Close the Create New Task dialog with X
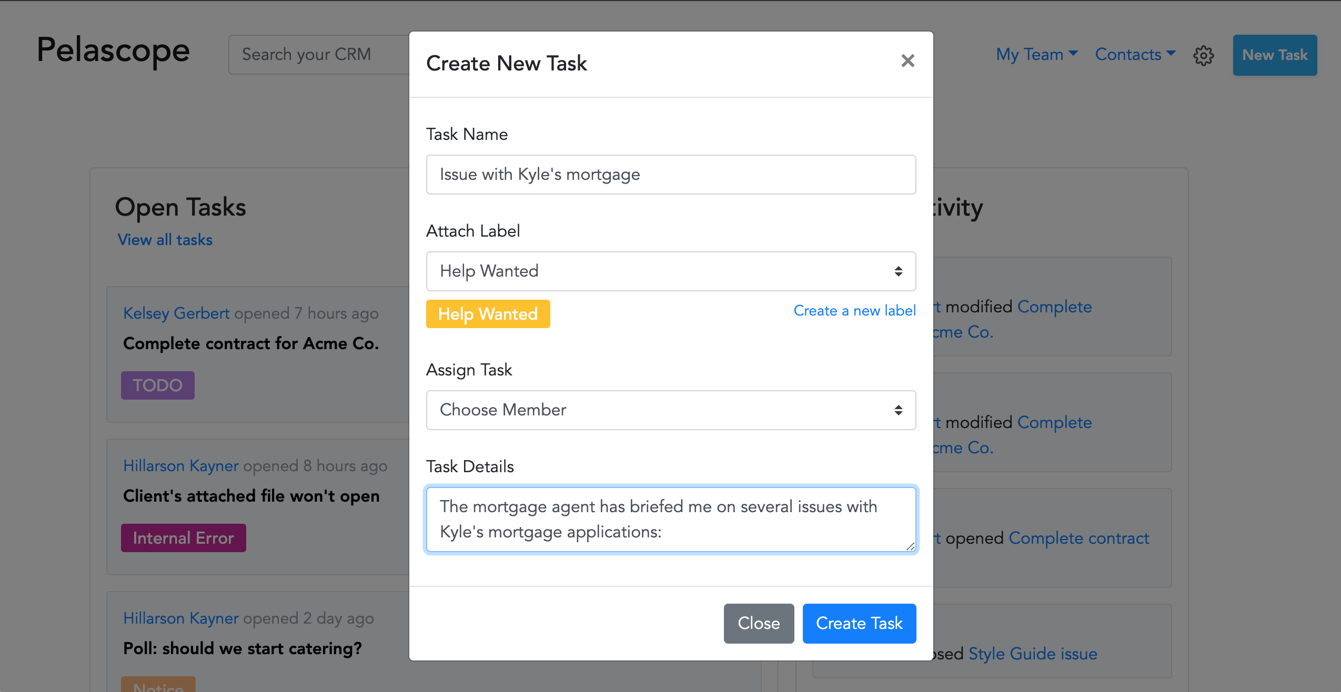The image size is (1341, 692). [x=908, y=61]
